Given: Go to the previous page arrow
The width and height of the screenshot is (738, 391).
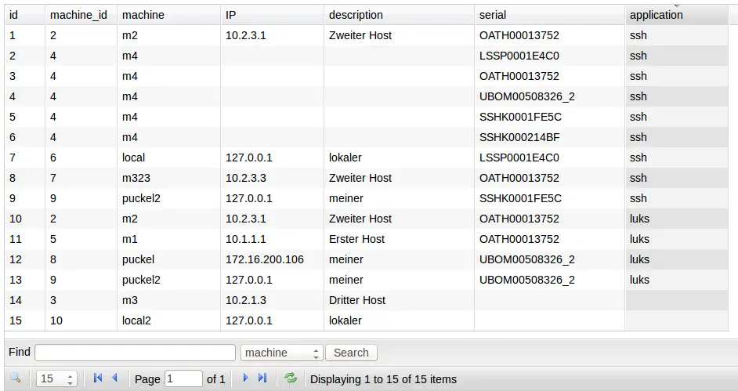Looking at the screenshot, I should click(x=115, y=378).
